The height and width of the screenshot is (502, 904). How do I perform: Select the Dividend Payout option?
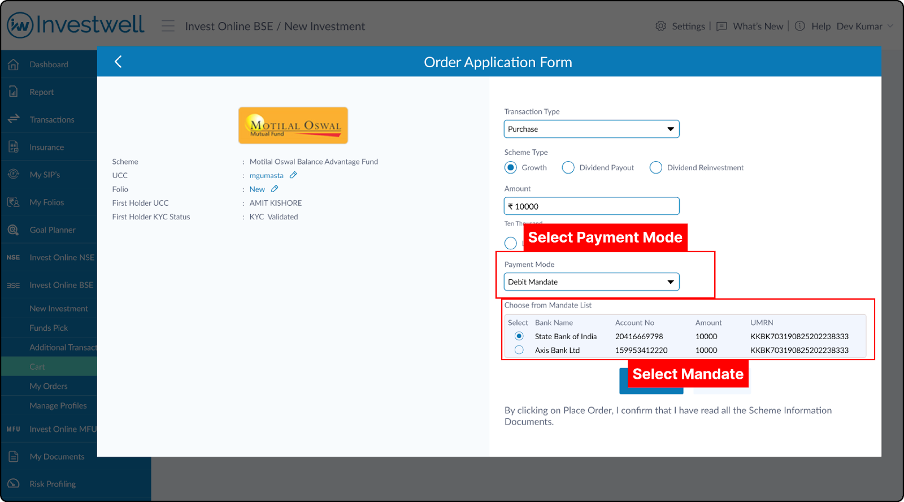pyautogui.click(x=568, y=167)
